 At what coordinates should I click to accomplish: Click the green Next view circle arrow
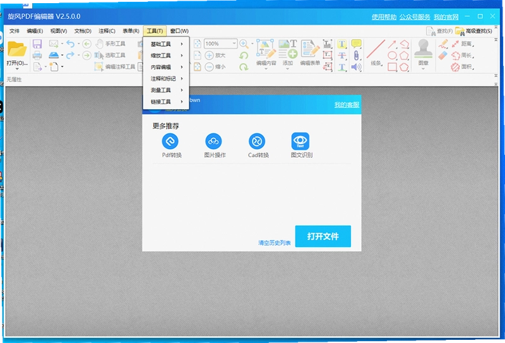[86, 56]
